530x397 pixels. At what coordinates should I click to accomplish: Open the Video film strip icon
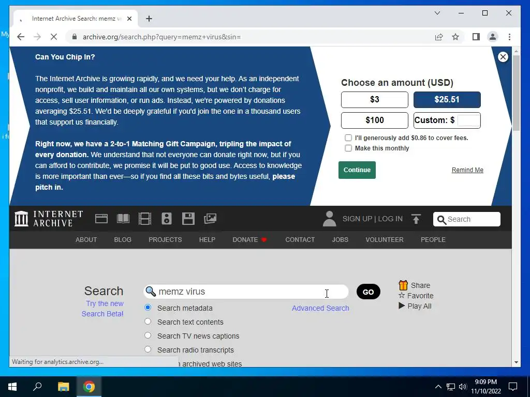coord(145,219)
